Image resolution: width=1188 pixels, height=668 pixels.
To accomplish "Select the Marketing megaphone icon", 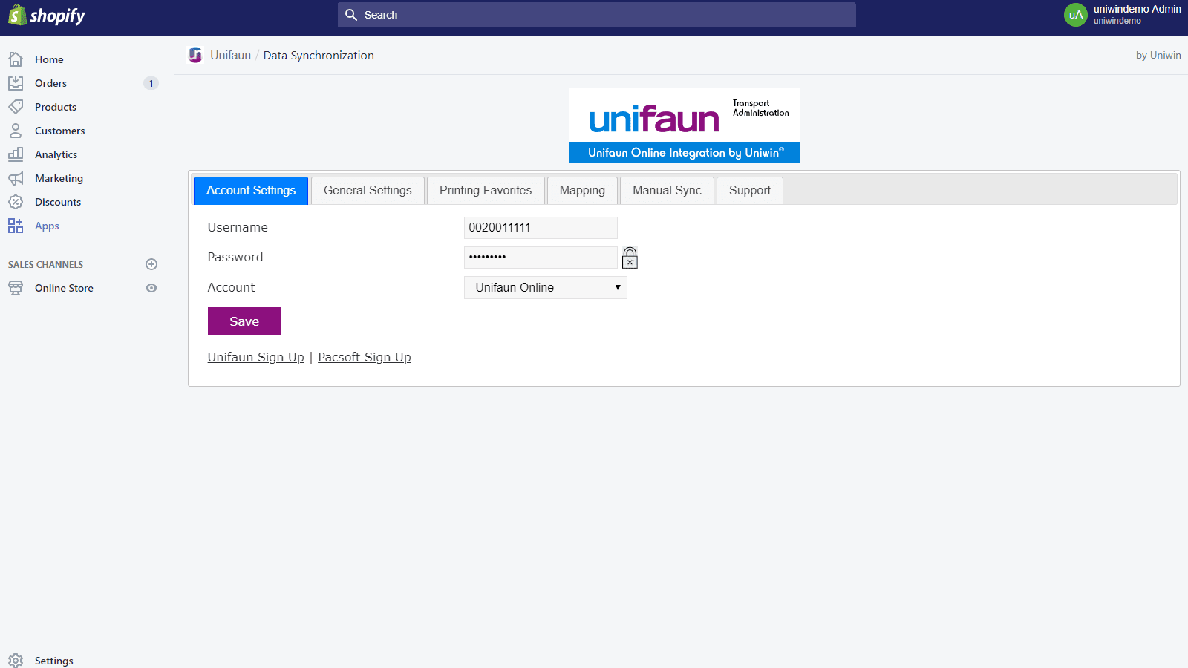I will (x=16, y=178).
